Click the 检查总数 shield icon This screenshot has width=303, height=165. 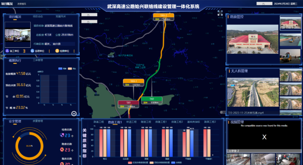(x=62, y=135)
